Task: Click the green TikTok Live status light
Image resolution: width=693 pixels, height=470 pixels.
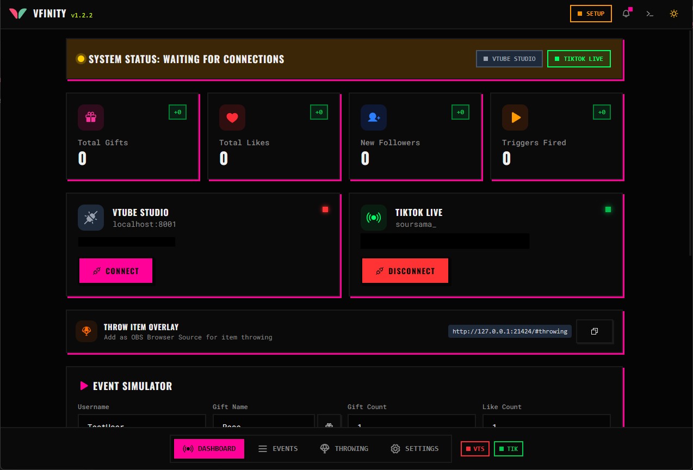Action: pyautogui.click(x=608, y=209)
